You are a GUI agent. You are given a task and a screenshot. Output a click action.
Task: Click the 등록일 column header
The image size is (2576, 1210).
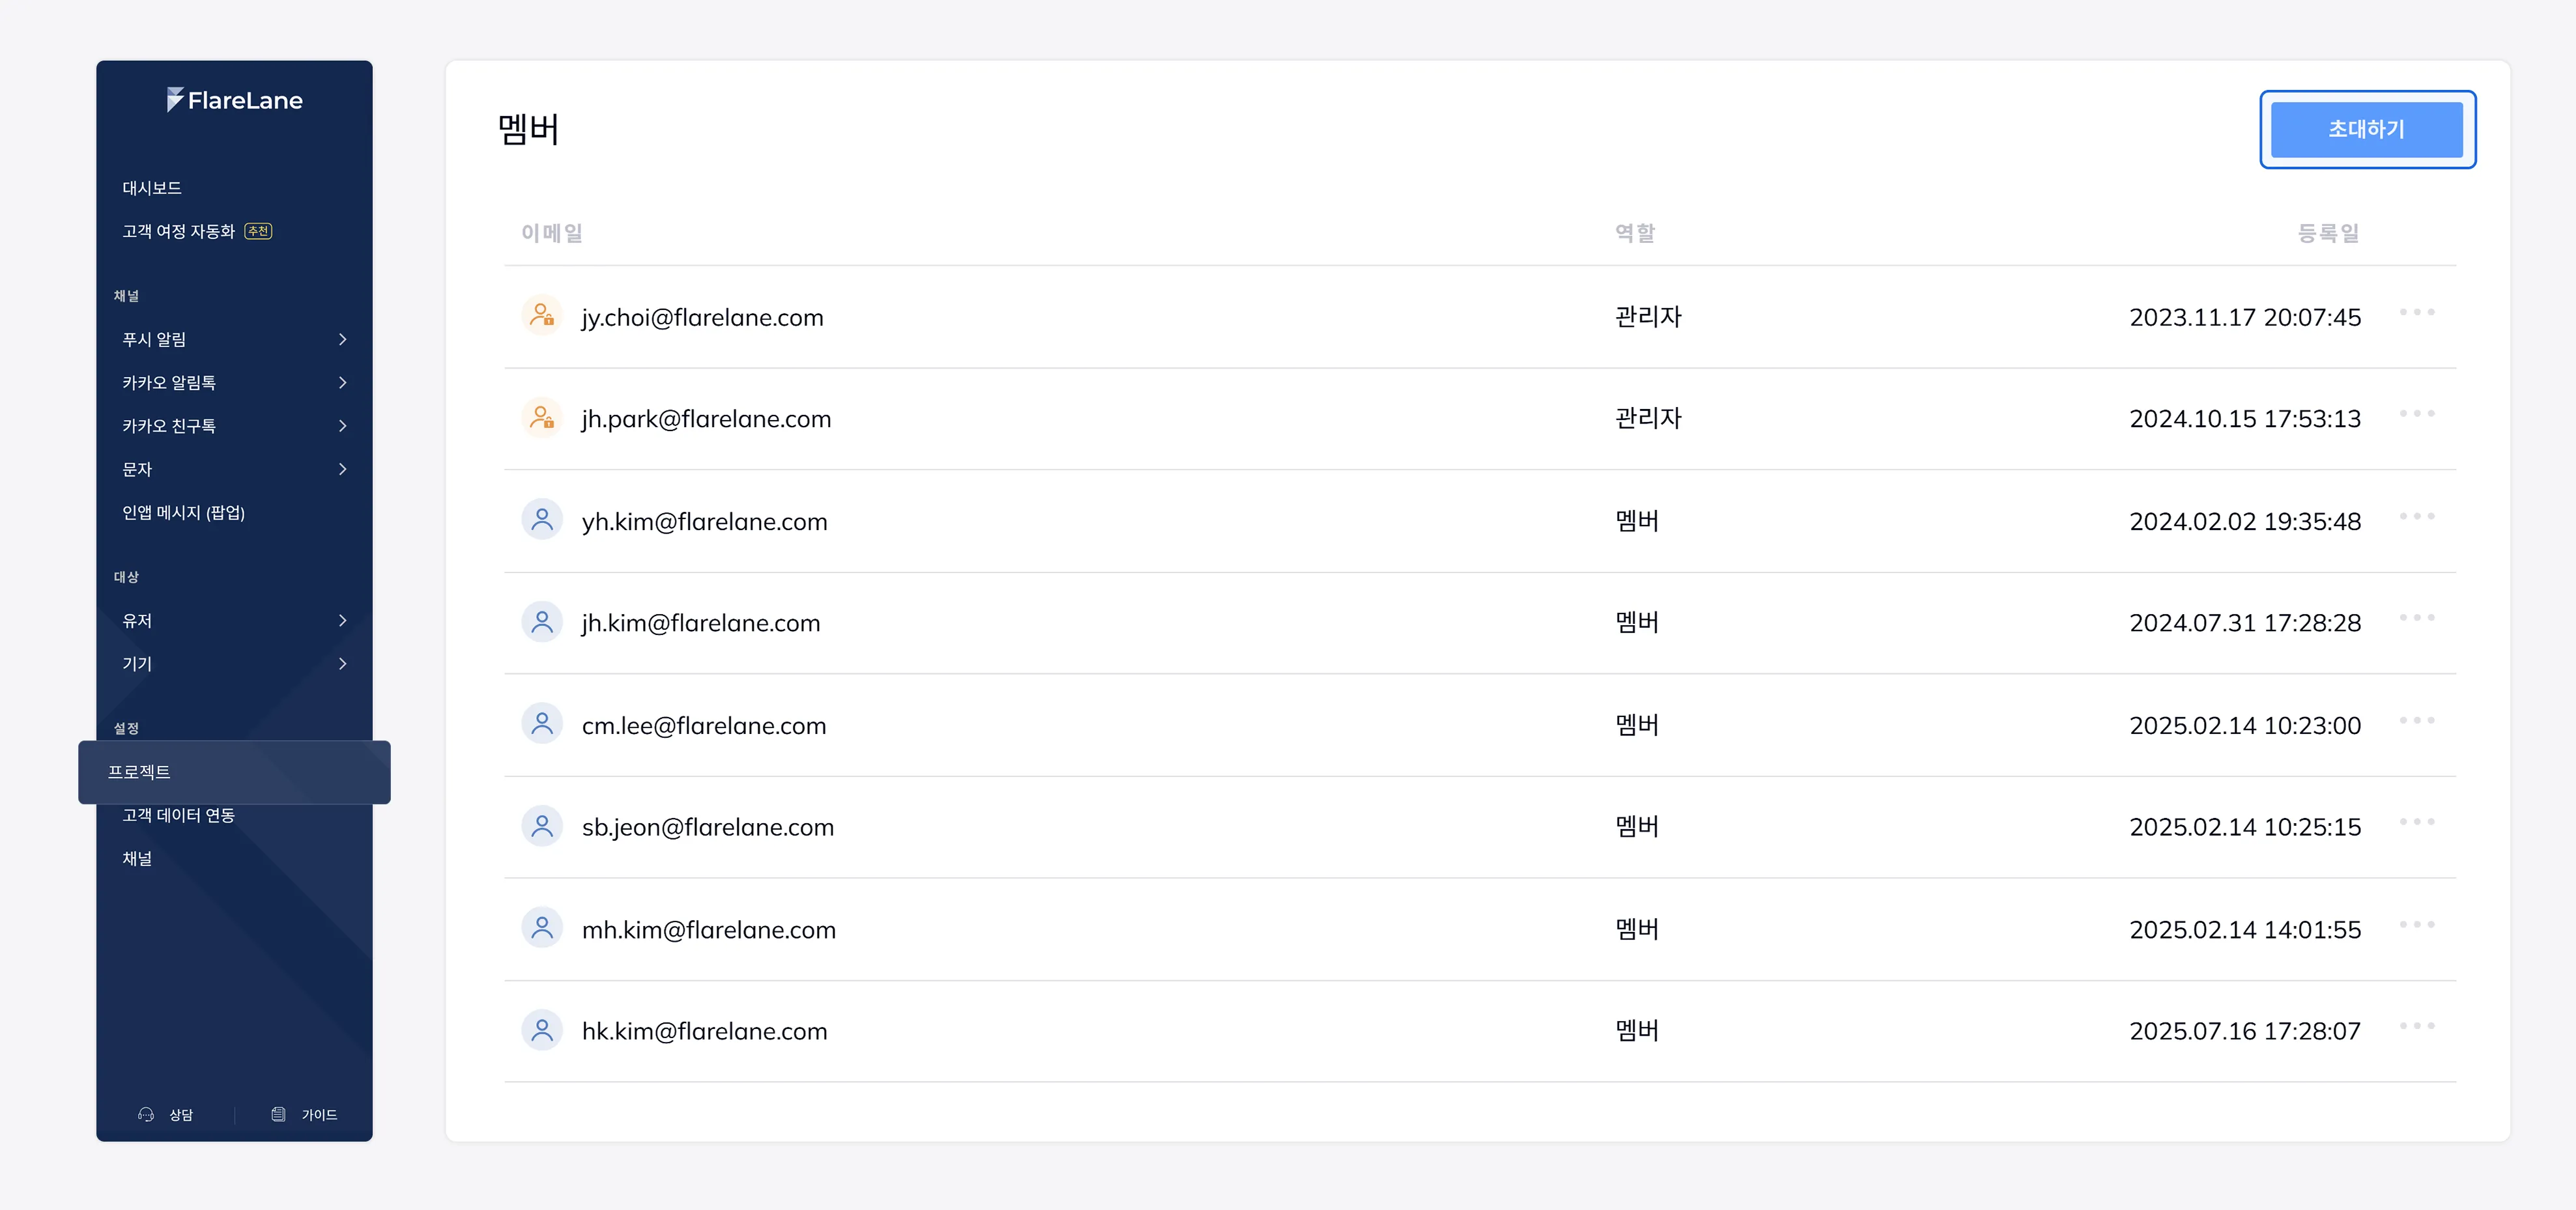click(x=2329, y=233)
